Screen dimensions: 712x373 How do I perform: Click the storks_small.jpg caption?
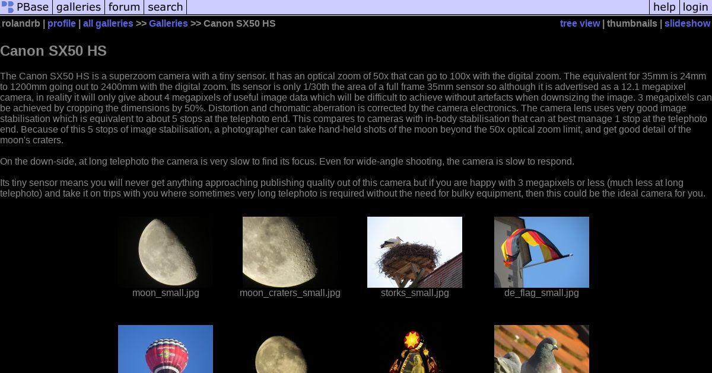pos(415,293)
